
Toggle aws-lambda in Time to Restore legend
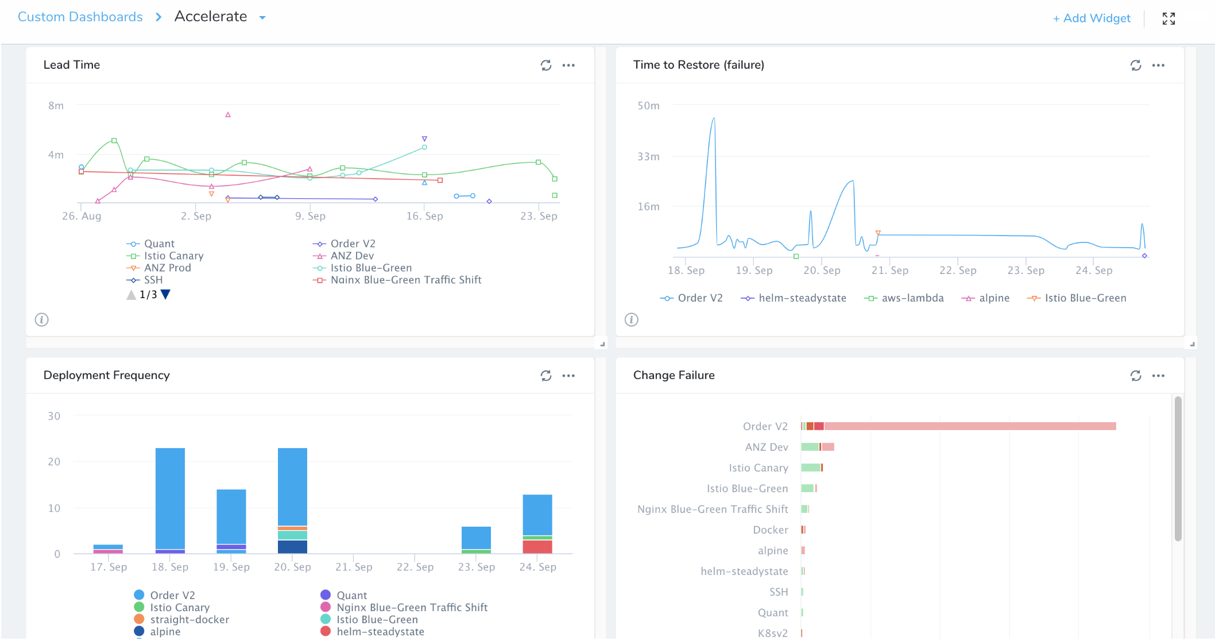(904, 298)
